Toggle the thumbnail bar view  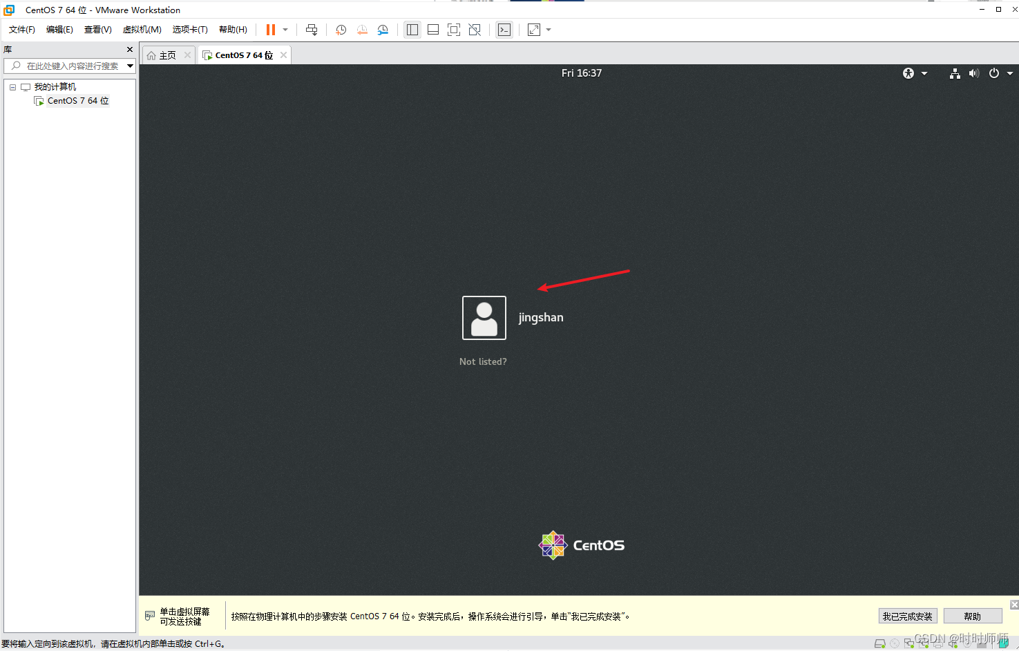433,30
